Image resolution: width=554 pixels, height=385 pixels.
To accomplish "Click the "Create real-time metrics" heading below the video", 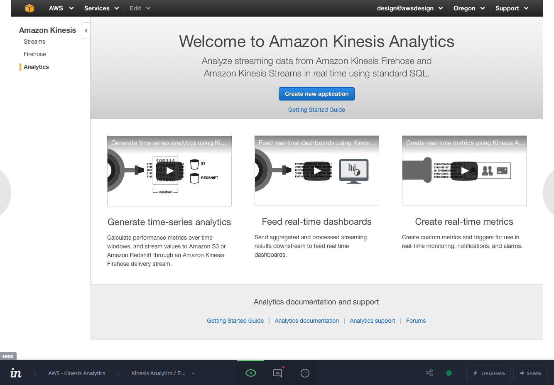I will tap(464, 222).
